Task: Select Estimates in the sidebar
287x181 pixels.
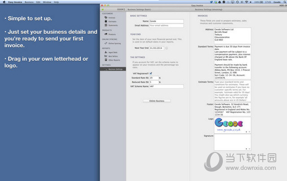Action: (x=113, y=21)
